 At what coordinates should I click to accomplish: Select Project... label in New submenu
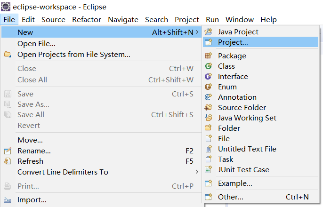pos(233,42)
